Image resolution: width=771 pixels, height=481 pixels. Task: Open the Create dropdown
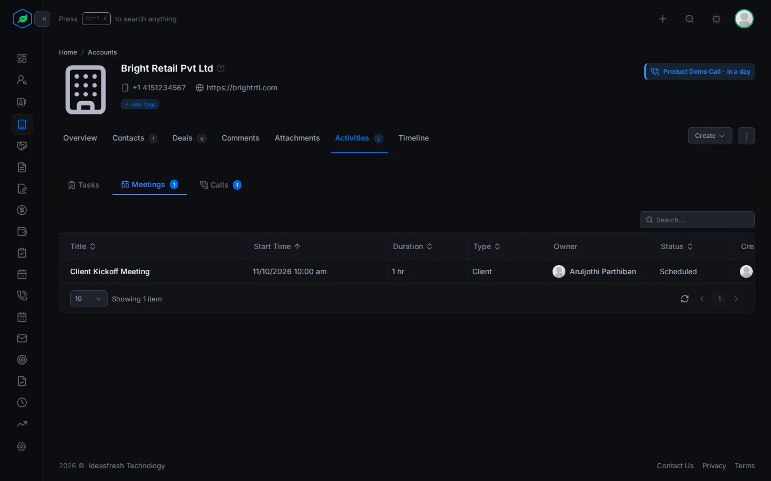(710, 136)
